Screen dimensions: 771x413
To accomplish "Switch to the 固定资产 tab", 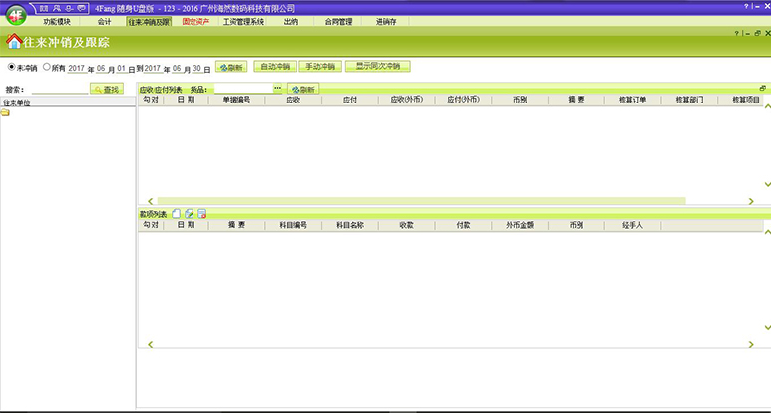I will pyautogui.click(x=195, y=21).
